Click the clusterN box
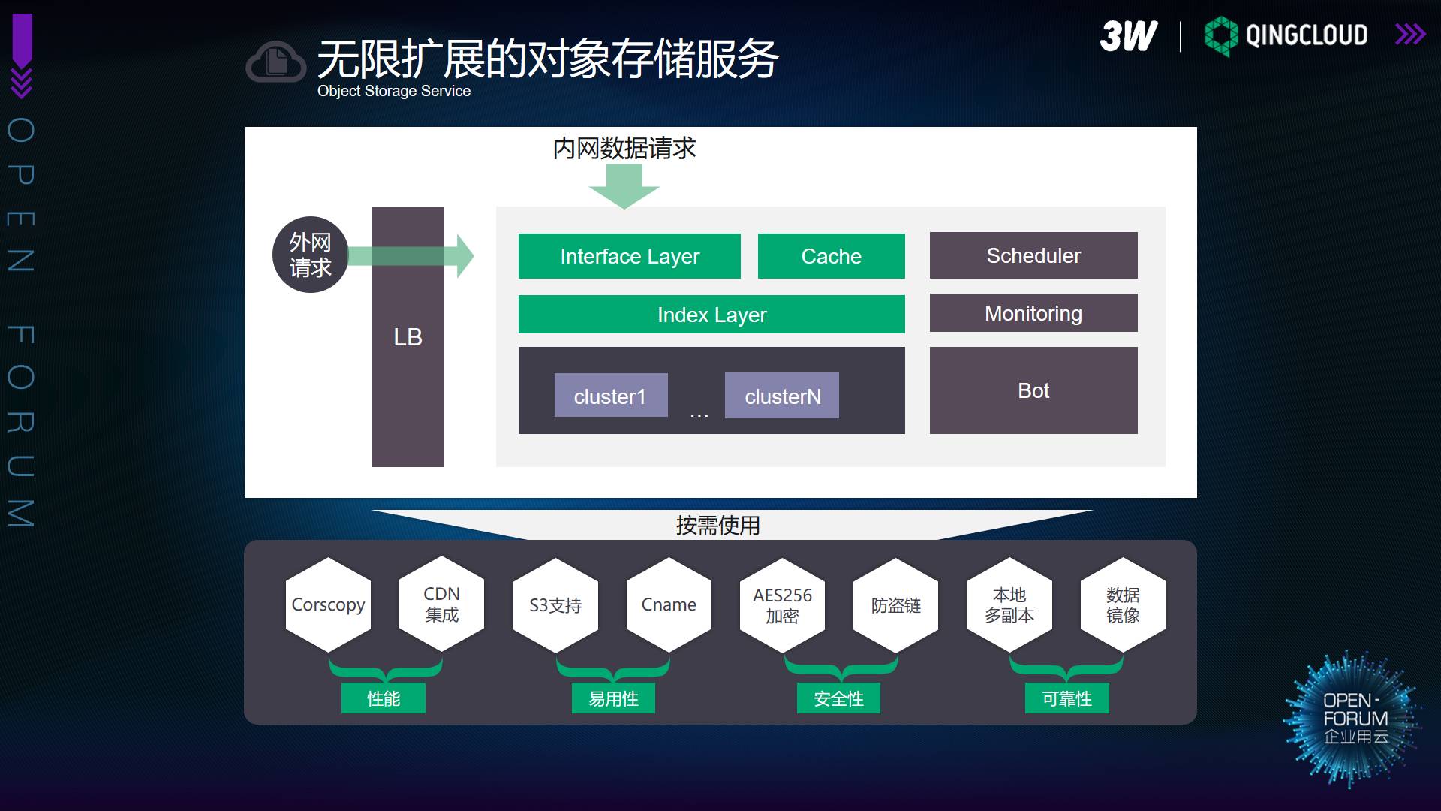1441x811 pixels. click(x=782, y=395)
